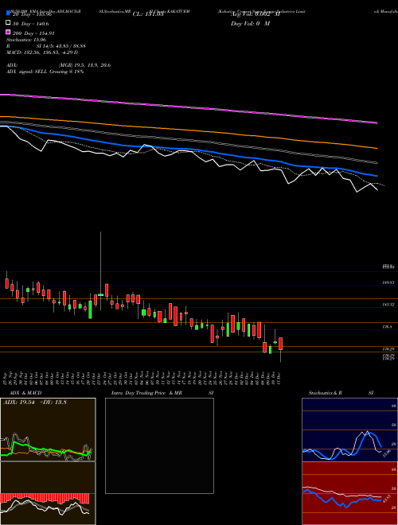Click the 'MACD: 132.36, 136.85, -4.29' line
398x525 pixels.
(42, 52)
